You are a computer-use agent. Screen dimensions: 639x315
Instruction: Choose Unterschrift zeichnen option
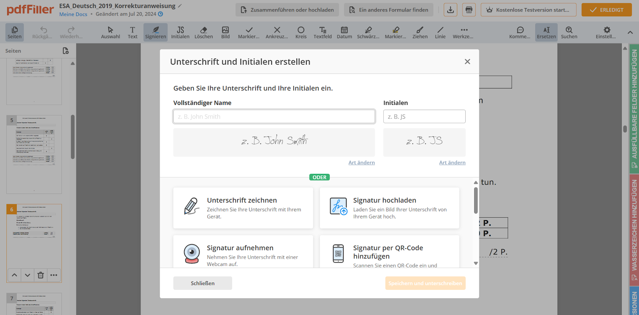[243, 208]
